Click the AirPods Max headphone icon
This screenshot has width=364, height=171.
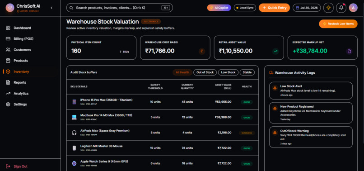(74, 133)
